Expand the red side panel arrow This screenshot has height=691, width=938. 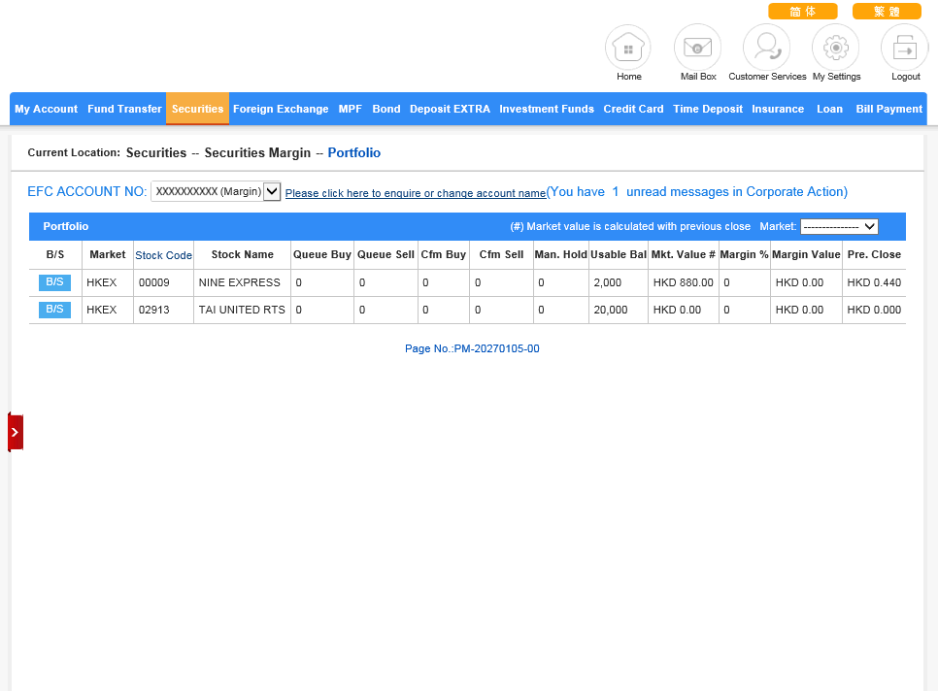click(15, 432)
